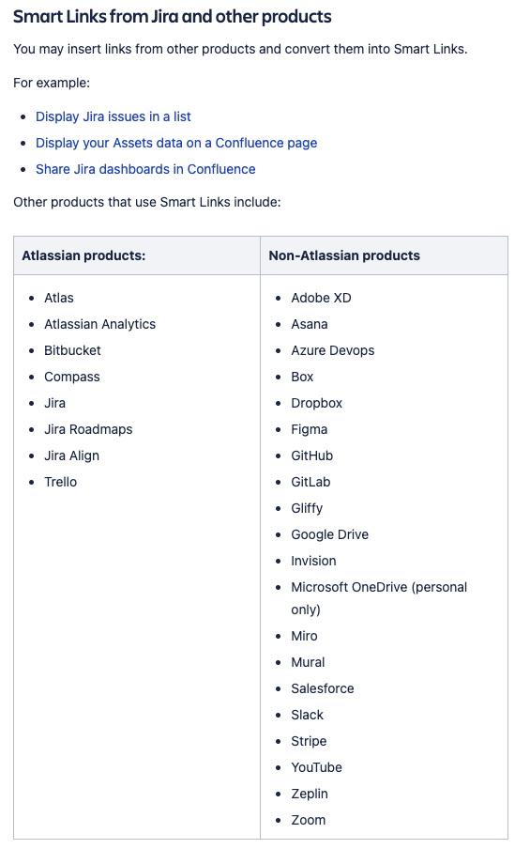Screen dimensions: 530x849
Task: Click 'Atlas' in the Atlassian products list
Action: (58, 299)
